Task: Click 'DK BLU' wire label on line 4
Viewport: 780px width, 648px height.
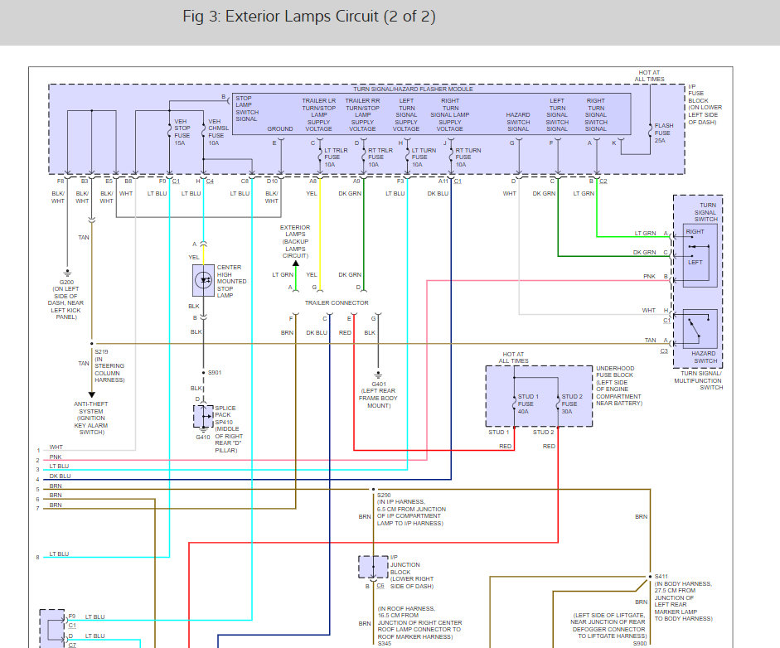Action: tap(60, 476)
